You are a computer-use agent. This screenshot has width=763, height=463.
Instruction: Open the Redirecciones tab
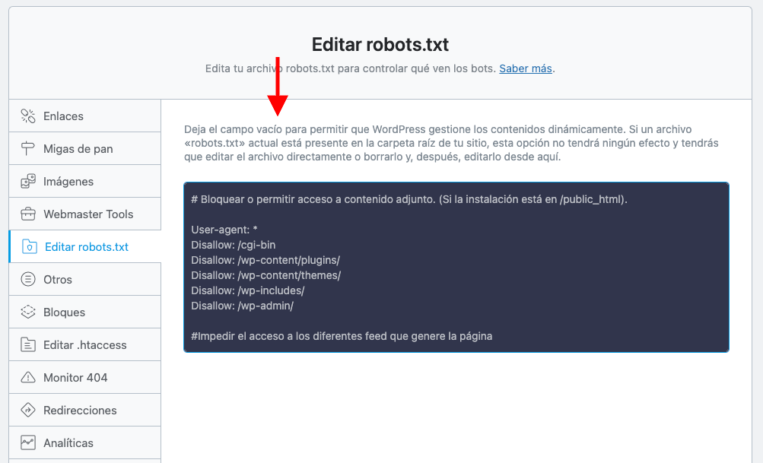point(84,410)
